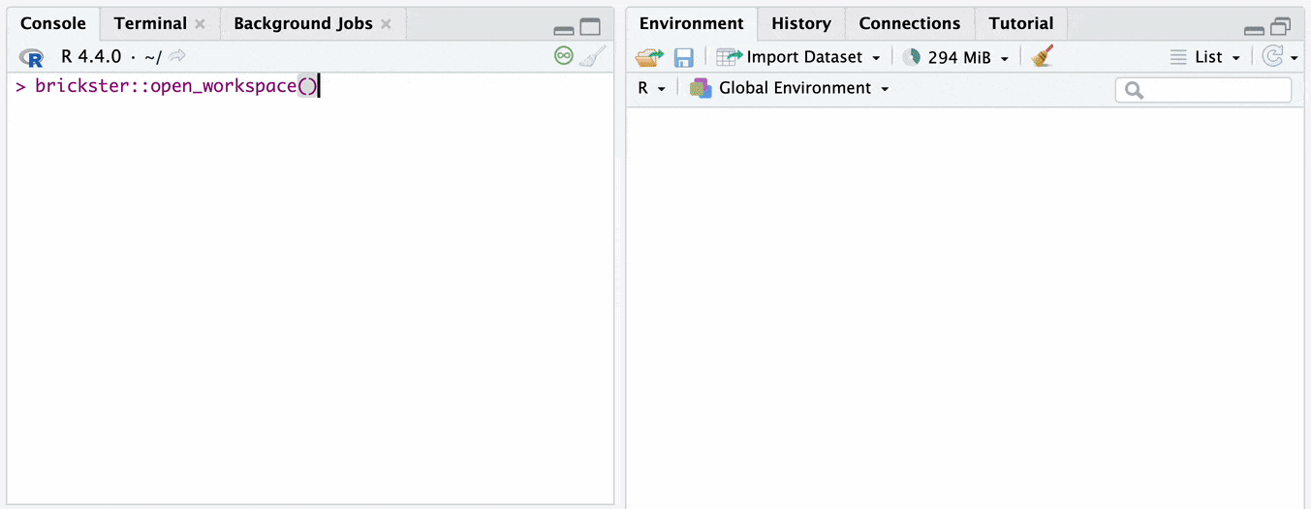The height and width of the screenshot is (509, 1311).
Task: Restore the Environment pane size
Action: coord(1281,27)
